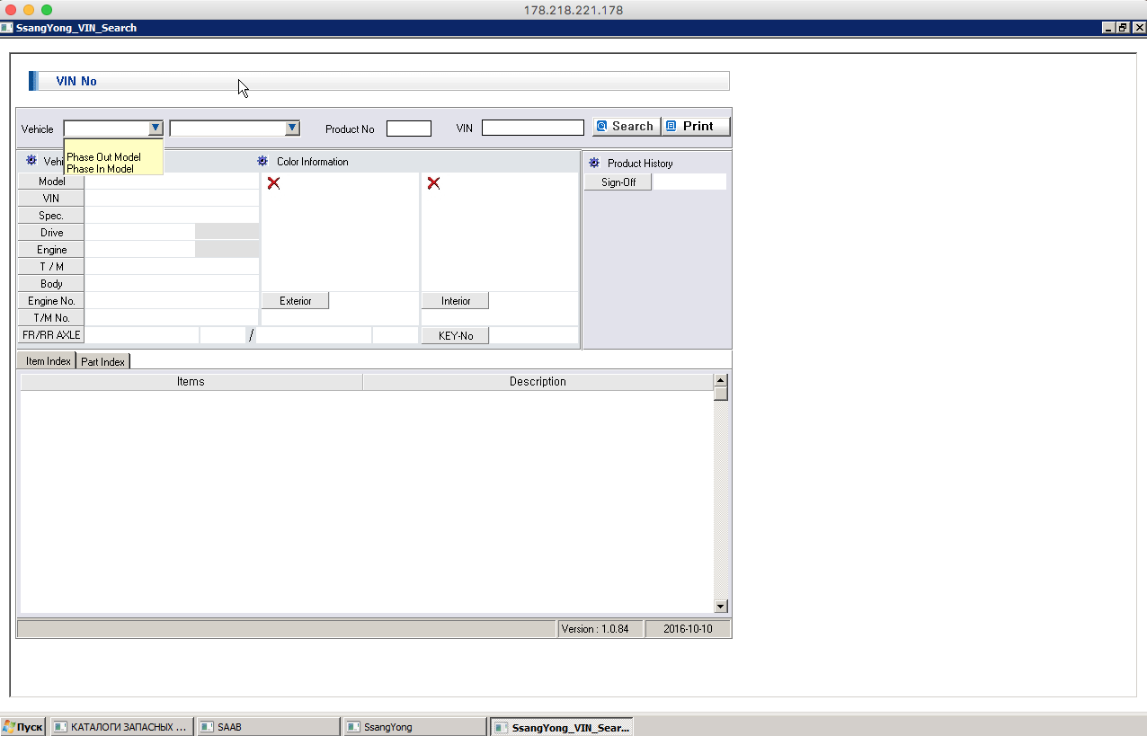Click the gear icon beside Color Information

point(262,162)
